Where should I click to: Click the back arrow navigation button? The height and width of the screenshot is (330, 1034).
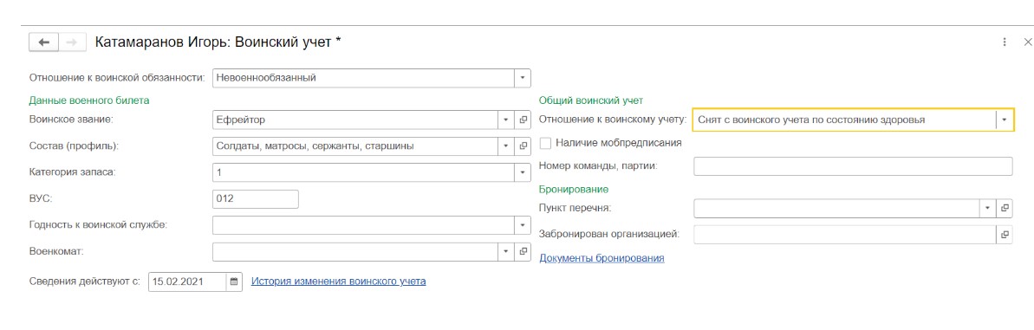[44, 42]
